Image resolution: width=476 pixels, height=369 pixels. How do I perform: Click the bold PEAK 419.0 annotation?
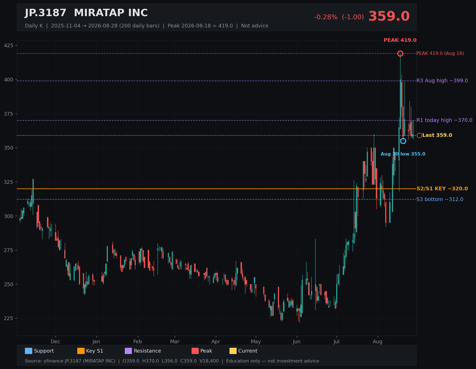click(x=400, y=40)
